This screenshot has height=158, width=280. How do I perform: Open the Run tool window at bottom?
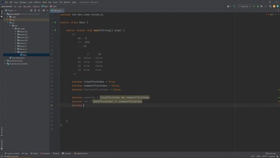(x=25, y=154)
